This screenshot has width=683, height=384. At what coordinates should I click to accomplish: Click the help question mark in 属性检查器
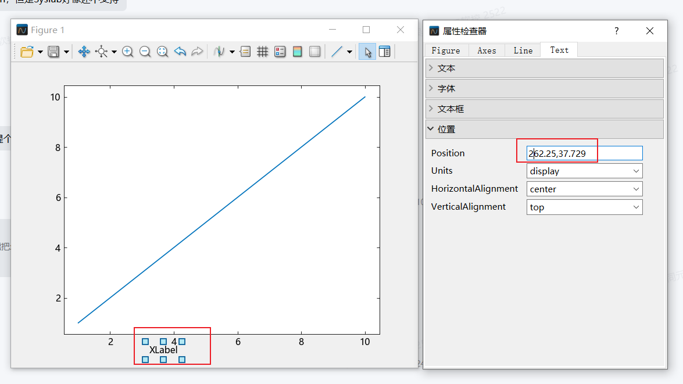click(616, 31)
